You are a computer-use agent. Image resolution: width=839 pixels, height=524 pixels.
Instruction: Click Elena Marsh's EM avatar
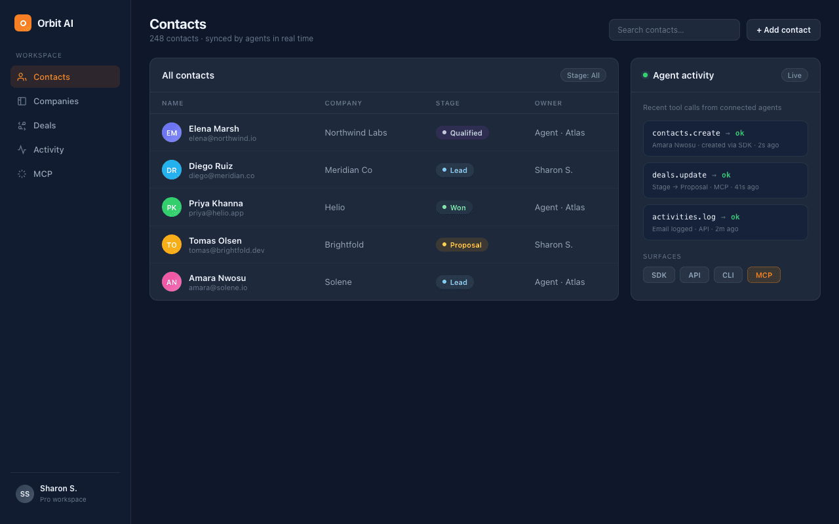click(x=172, y=132)
